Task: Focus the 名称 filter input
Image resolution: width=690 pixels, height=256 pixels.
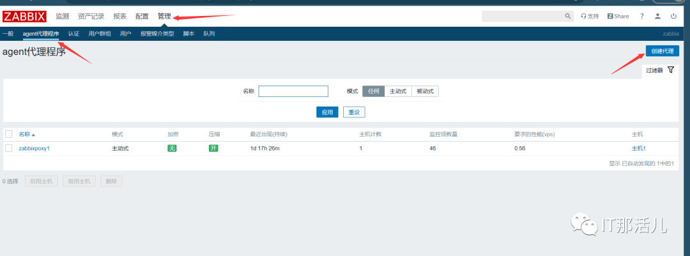Action: click(x=293, y=91)
